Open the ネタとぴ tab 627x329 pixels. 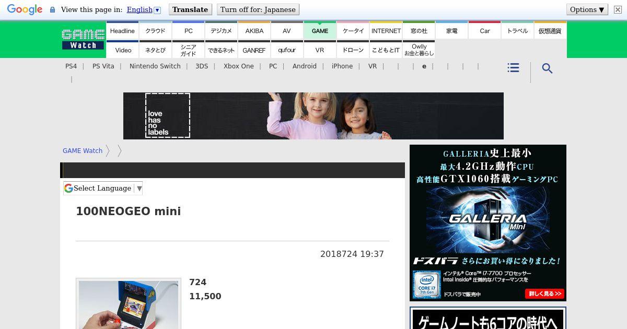pos(155,50)
